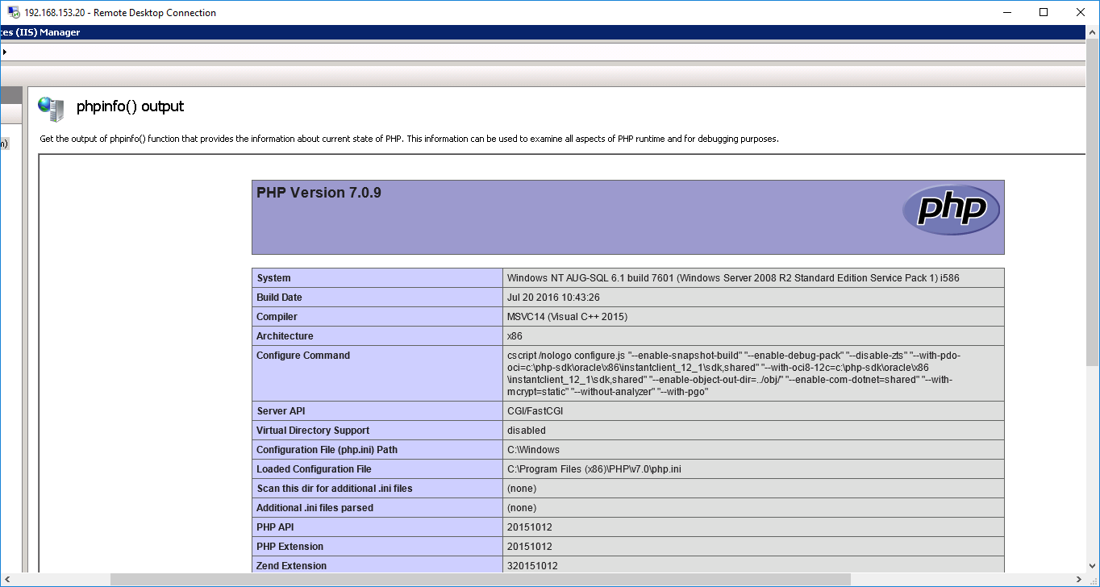Click the 'Windows NT AUG-SQL 6.1' system value

[733, 278]
